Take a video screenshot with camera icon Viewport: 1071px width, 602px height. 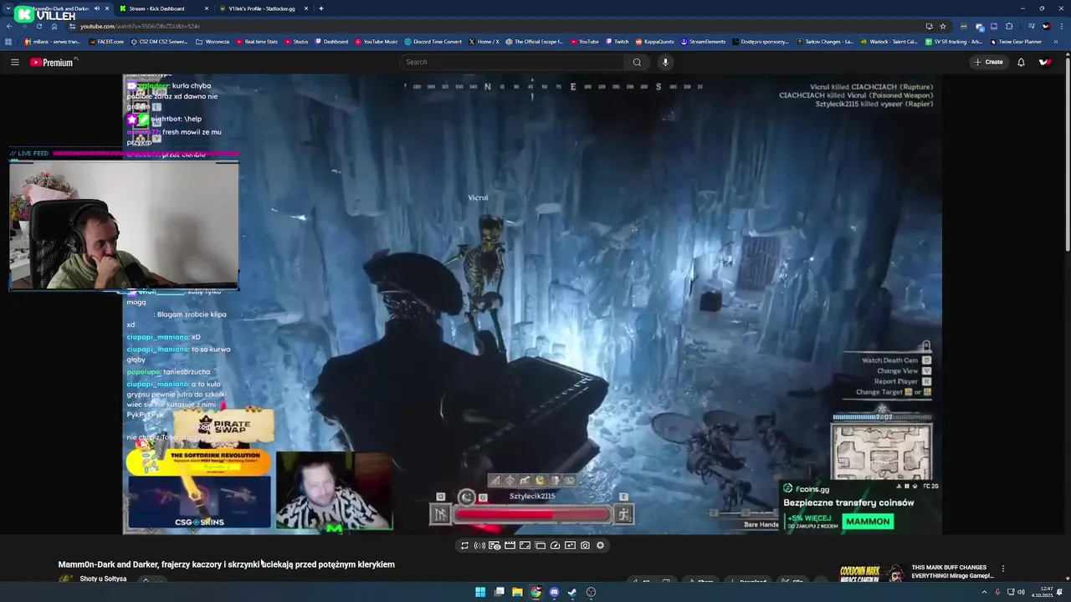tap(585, 545)
